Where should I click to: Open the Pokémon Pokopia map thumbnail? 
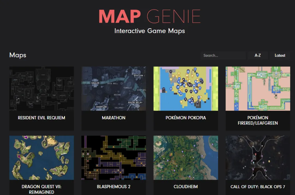[x=186, y=89]
